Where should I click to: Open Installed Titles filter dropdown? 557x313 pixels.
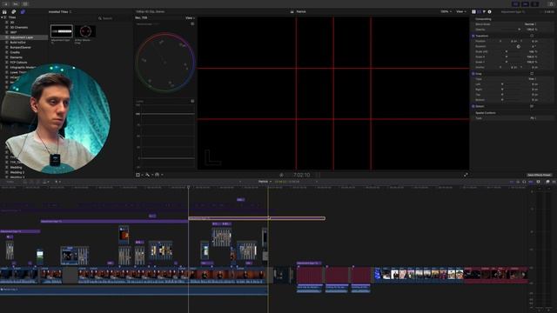(60, 11)
